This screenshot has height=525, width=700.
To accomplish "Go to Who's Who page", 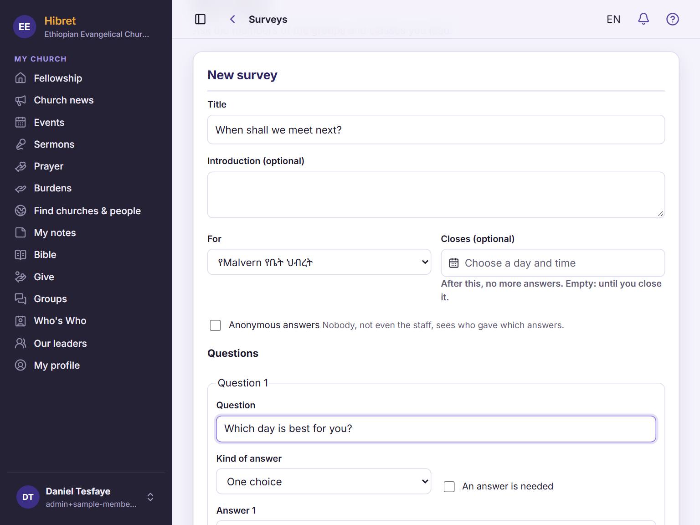I will [60, 321].
